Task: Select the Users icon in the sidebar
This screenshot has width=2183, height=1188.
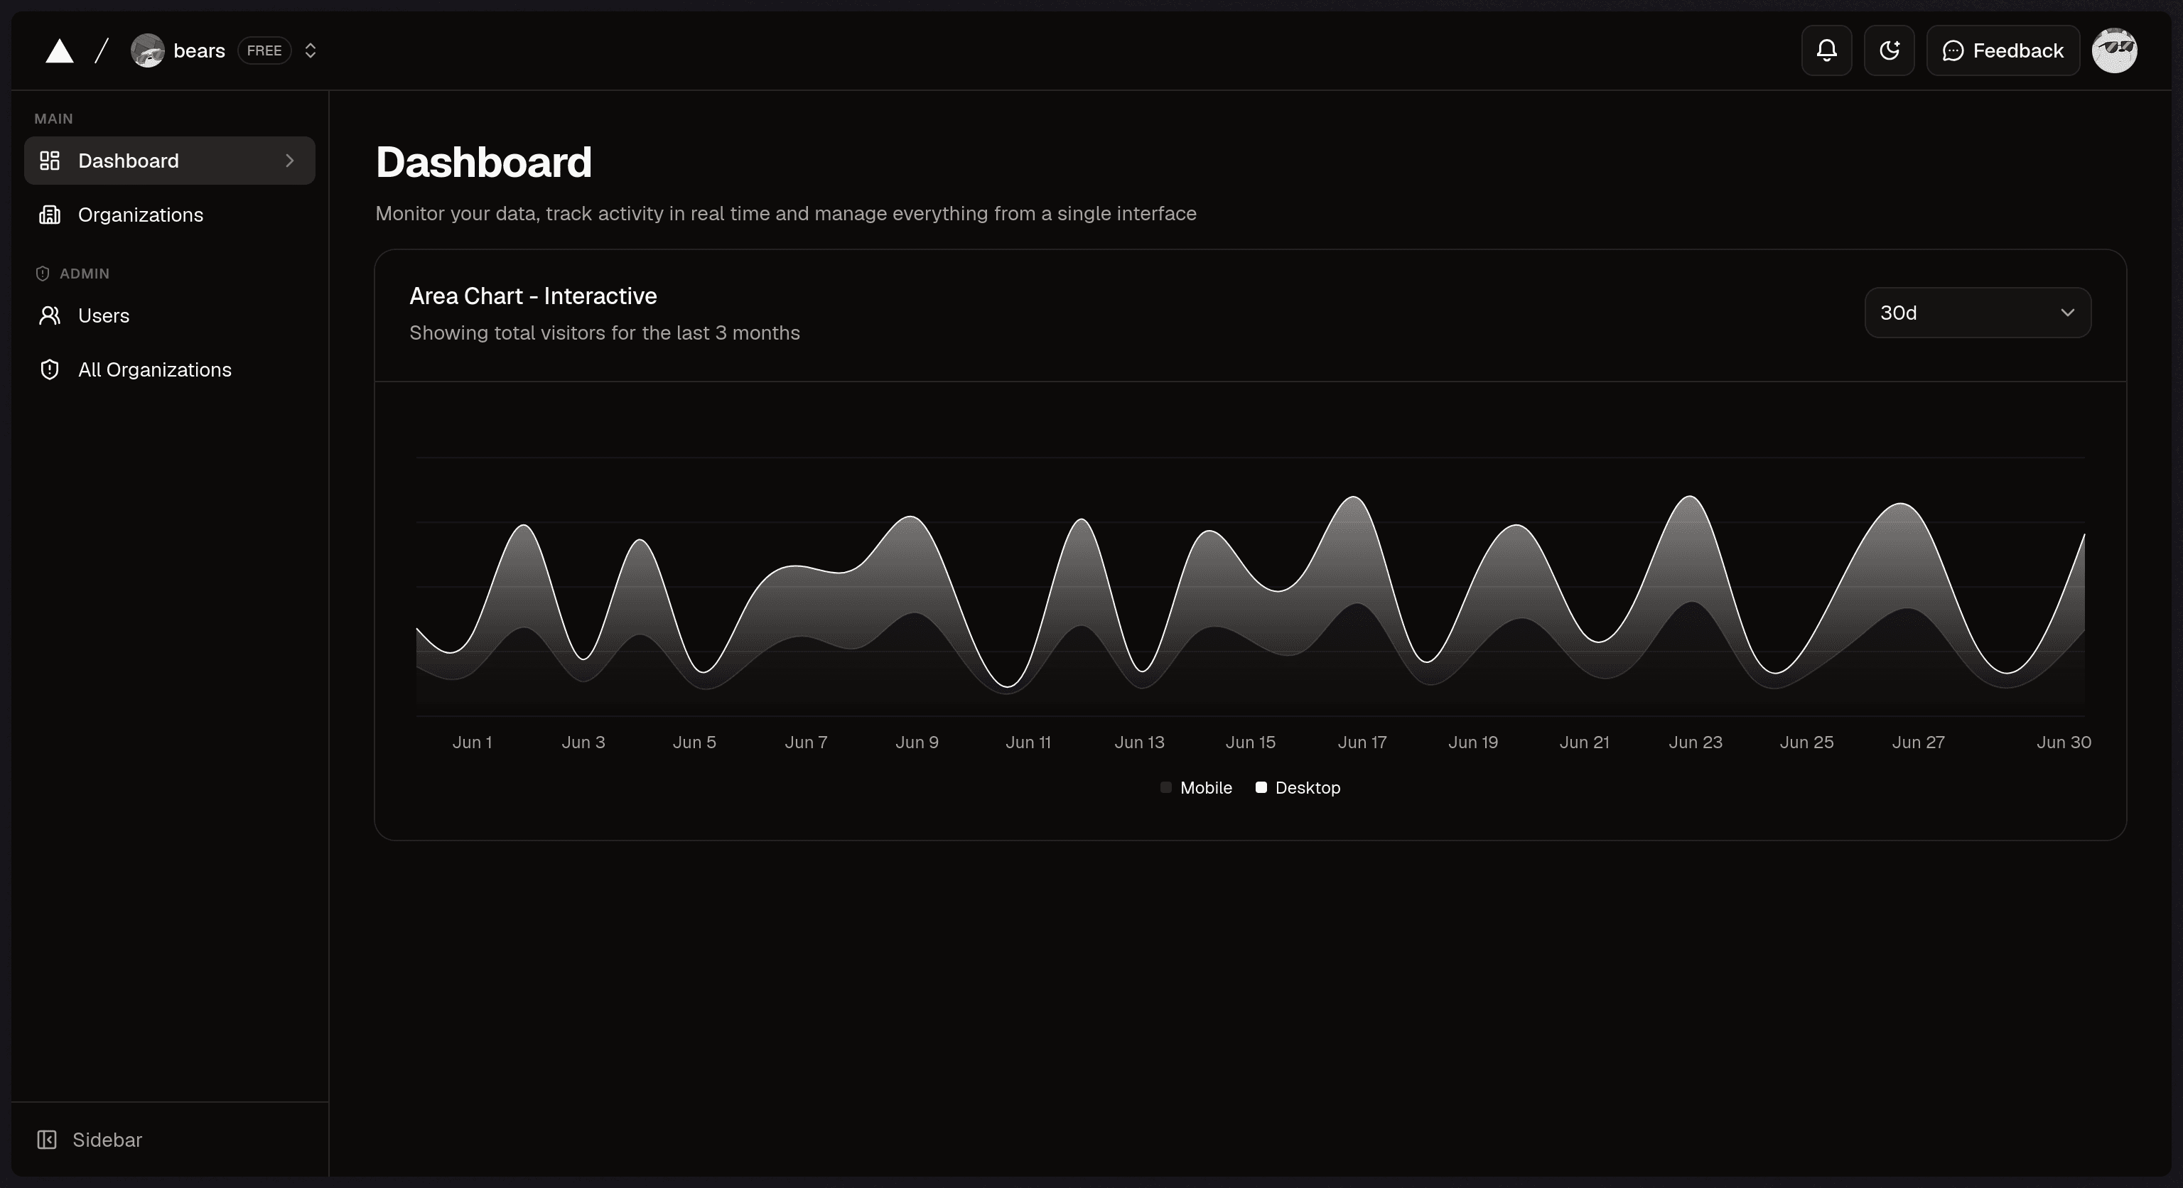Action: [49, 315]
